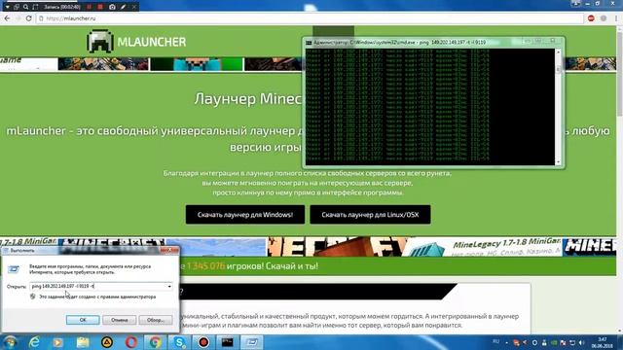Click the taskbar clock
Image resolution: width=623 pixels, height=350 pixels.
(x=603, y=342)
